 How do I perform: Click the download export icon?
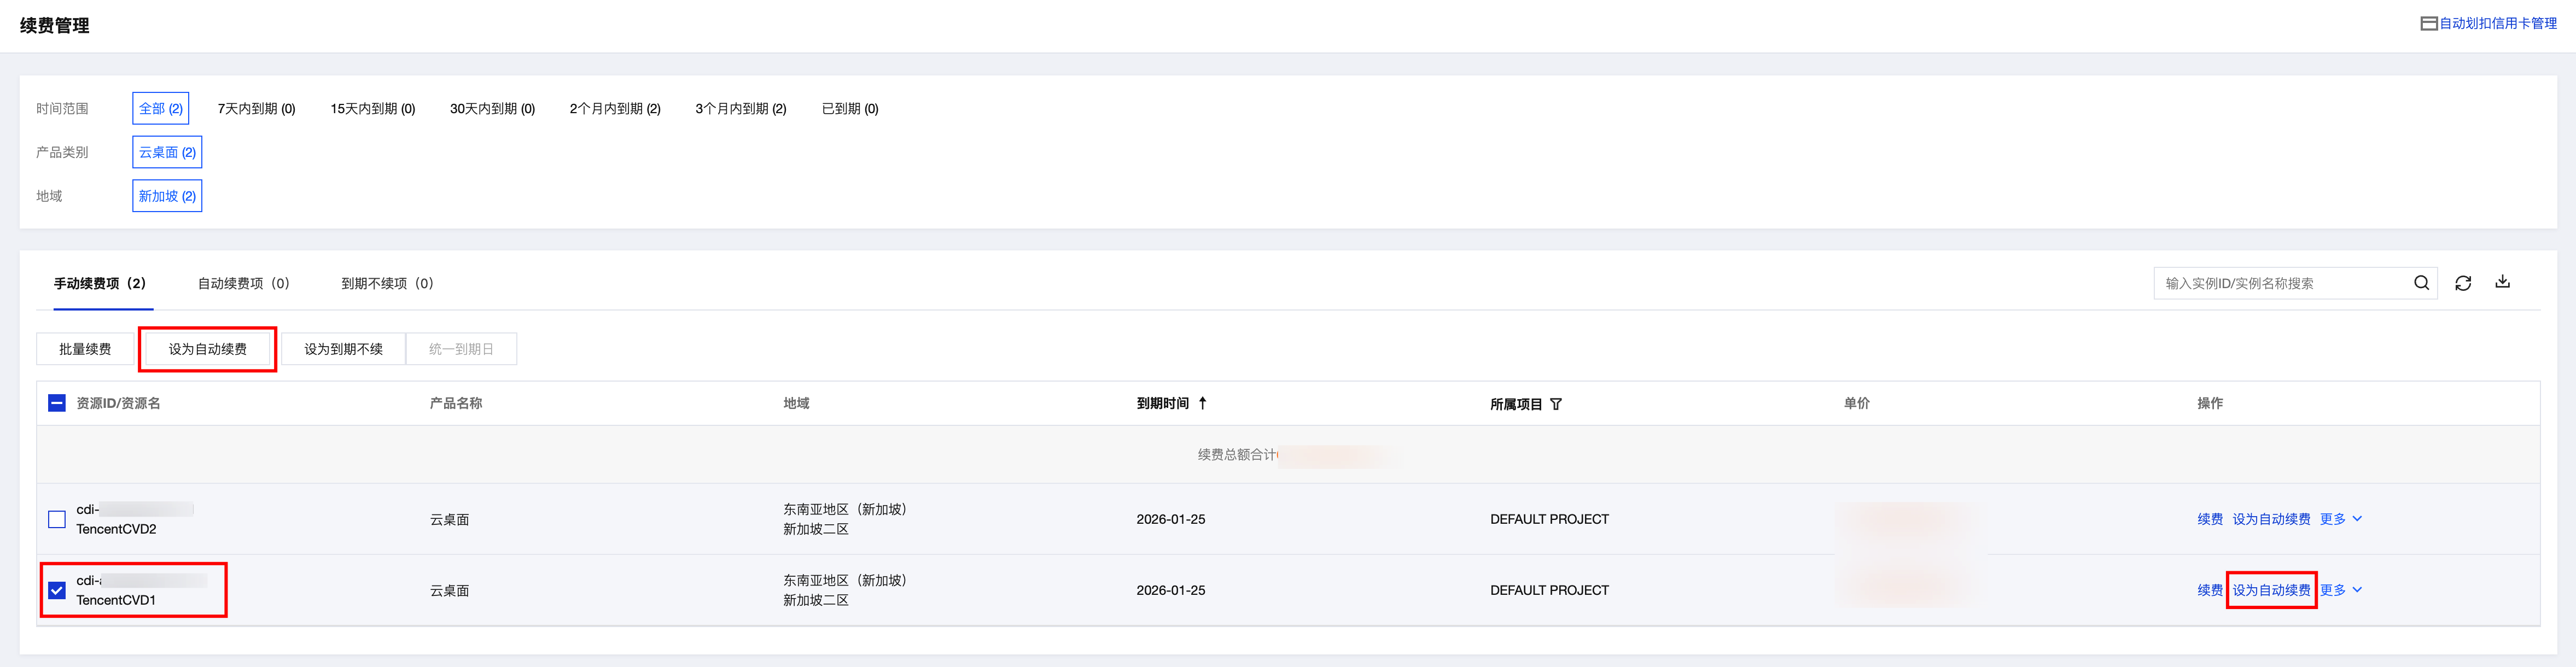2502,282
